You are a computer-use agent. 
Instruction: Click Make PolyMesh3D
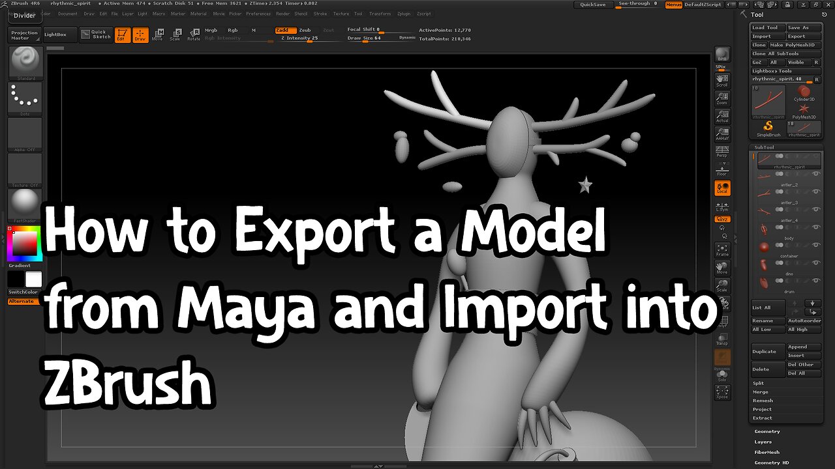tap(795, 45)
